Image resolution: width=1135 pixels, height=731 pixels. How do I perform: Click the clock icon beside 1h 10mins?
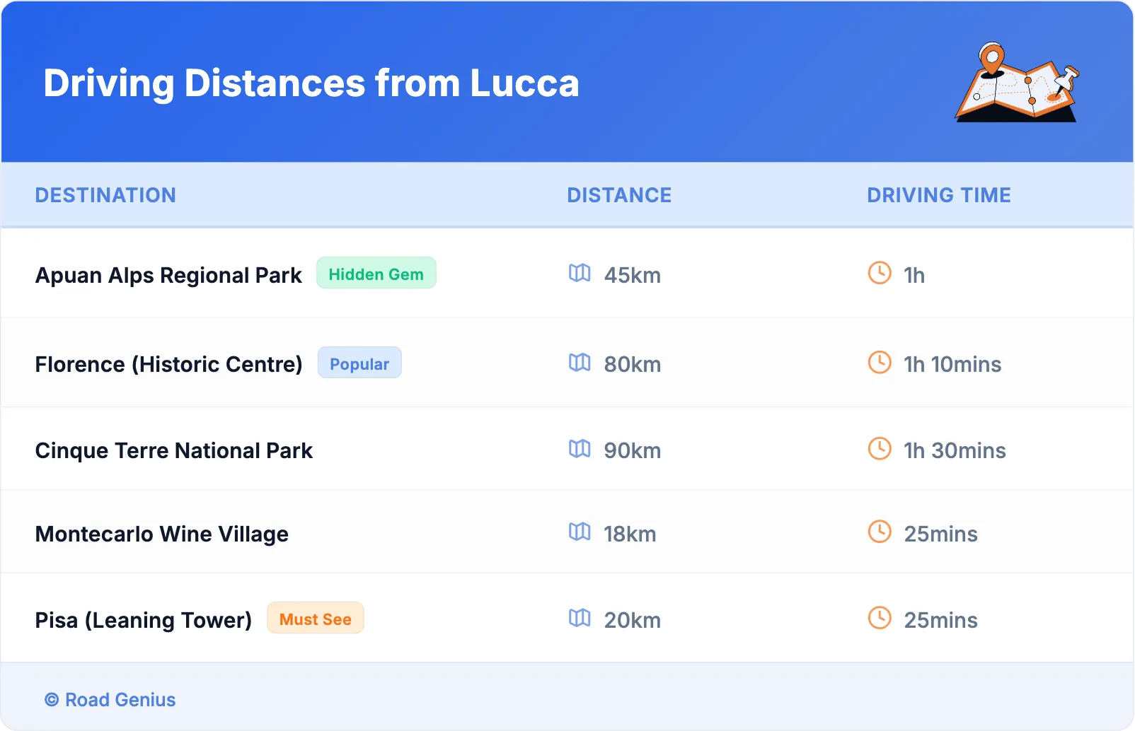tap(880, 363)
